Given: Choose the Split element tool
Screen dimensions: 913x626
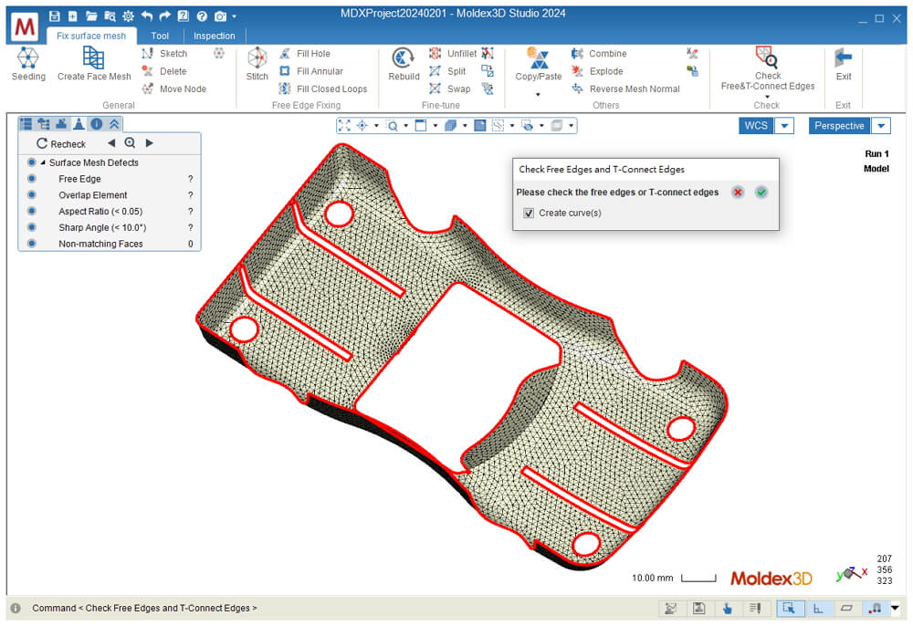Looking at the screenshot, I should pyautogui.click(x=447, y=71).
